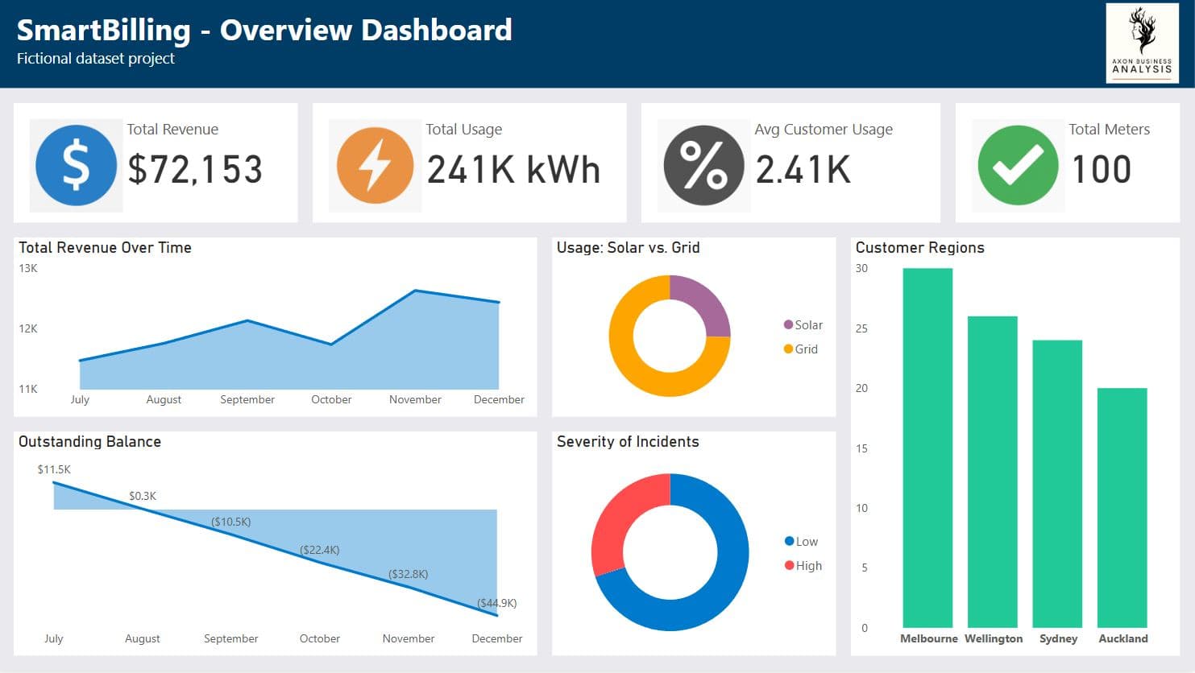Click the orange Grid legend marker
Image resolution: width=1195 pixels, height=673 pixels.
788,349
